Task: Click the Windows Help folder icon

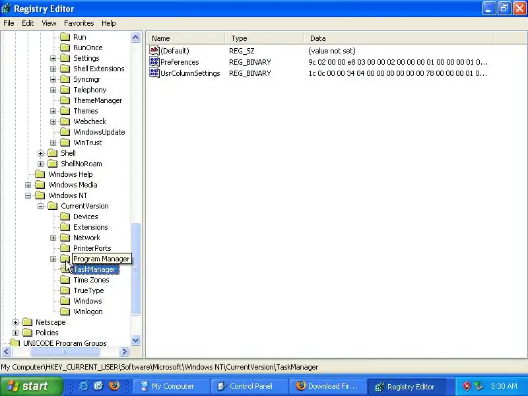Action: pyautogui.click(x=40, y=174)
